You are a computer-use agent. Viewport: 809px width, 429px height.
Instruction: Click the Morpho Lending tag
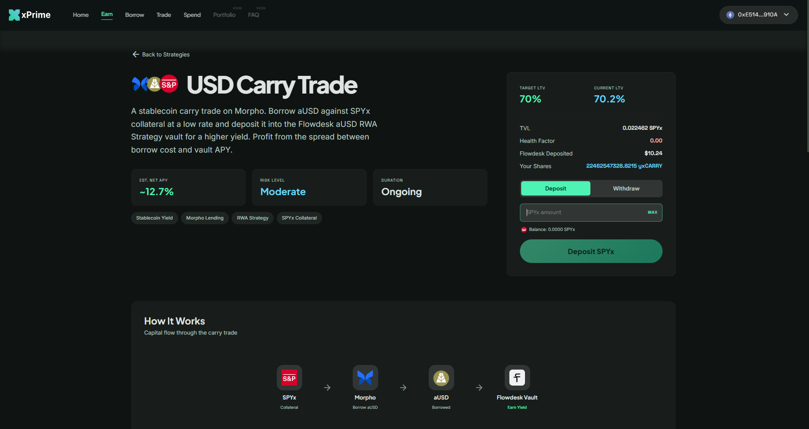[x=205, y=218]
